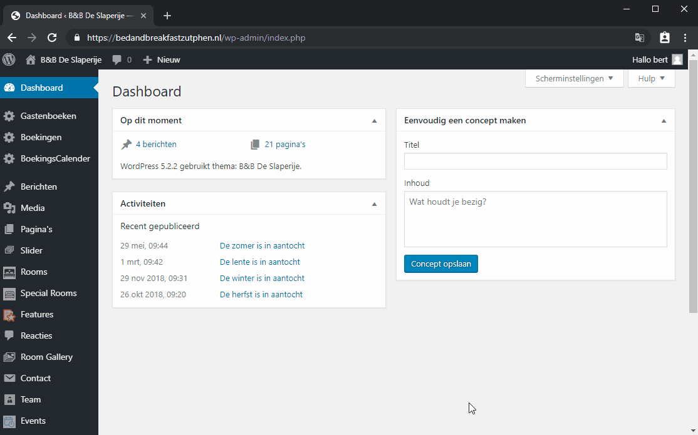
Task: Click the Media icon in sidebar
Action: coord(9,208)
